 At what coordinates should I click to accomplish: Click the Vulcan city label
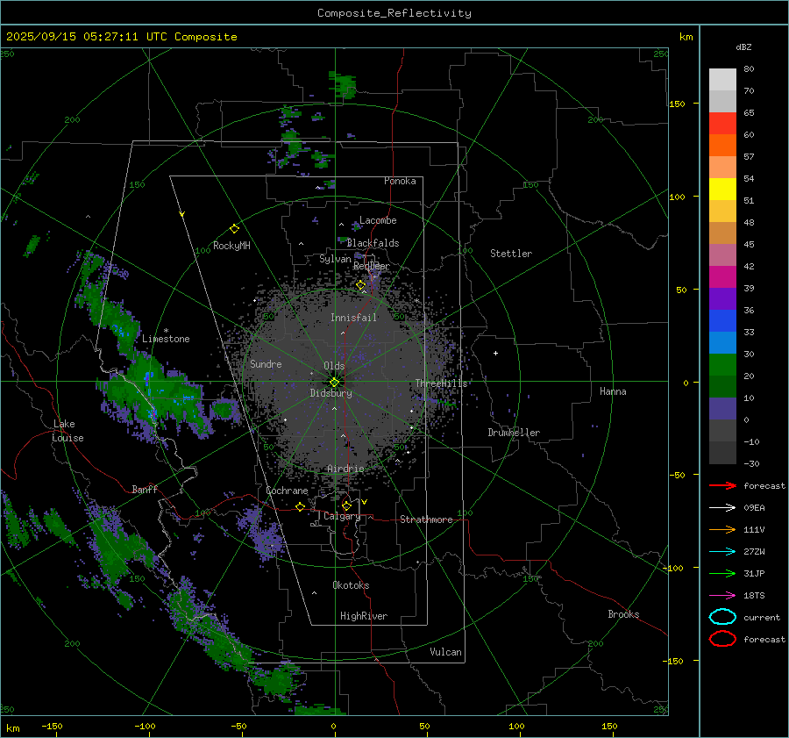pos(445,652)
